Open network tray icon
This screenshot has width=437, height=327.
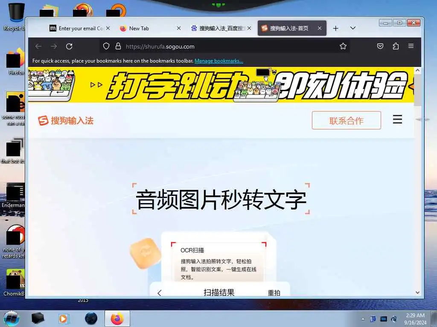pos(384,319)
